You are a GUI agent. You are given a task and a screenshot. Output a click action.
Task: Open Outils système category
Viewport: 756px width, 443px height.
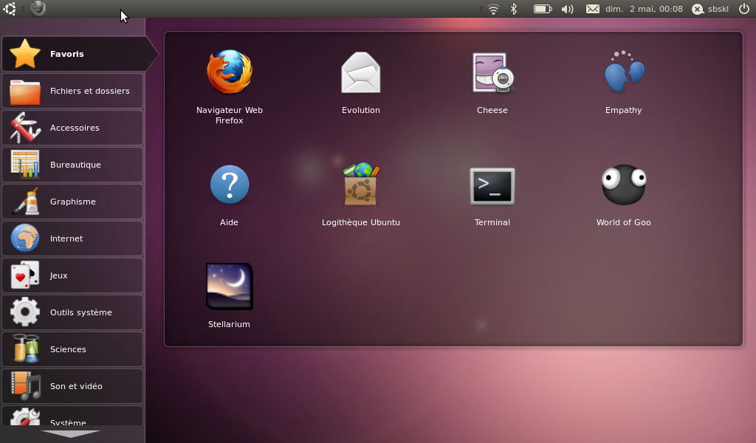coord(72,312)
